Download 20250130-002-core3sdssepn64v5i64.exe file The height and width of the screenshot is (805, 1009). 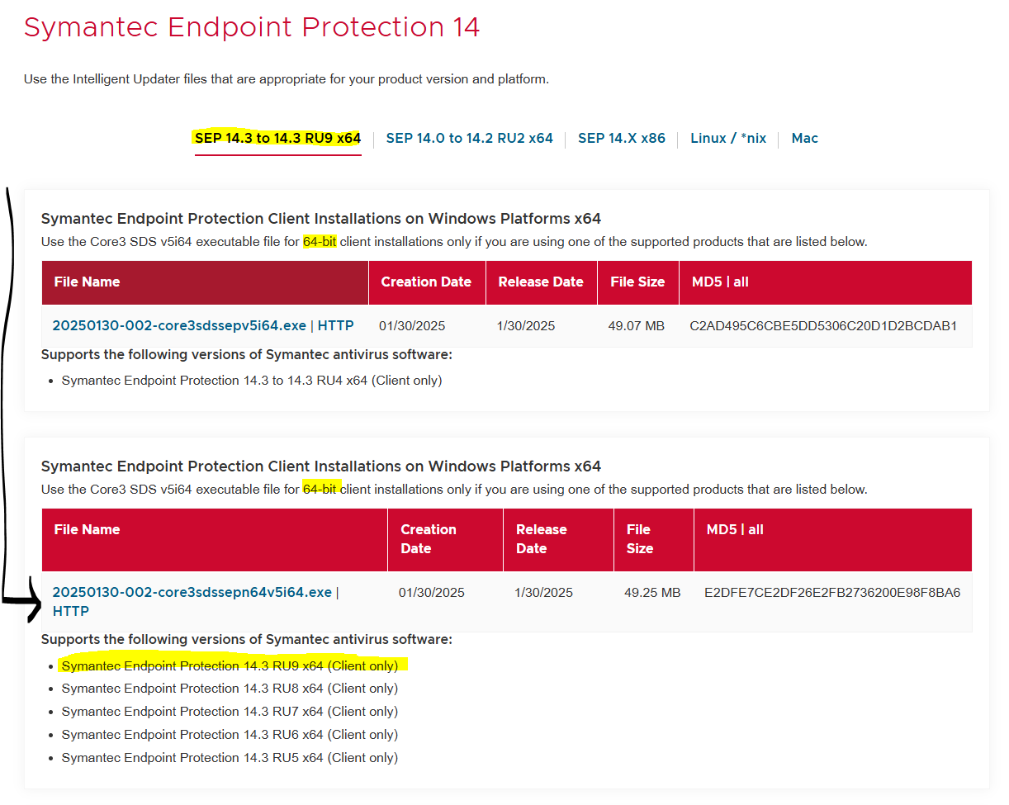click(192, 592)
